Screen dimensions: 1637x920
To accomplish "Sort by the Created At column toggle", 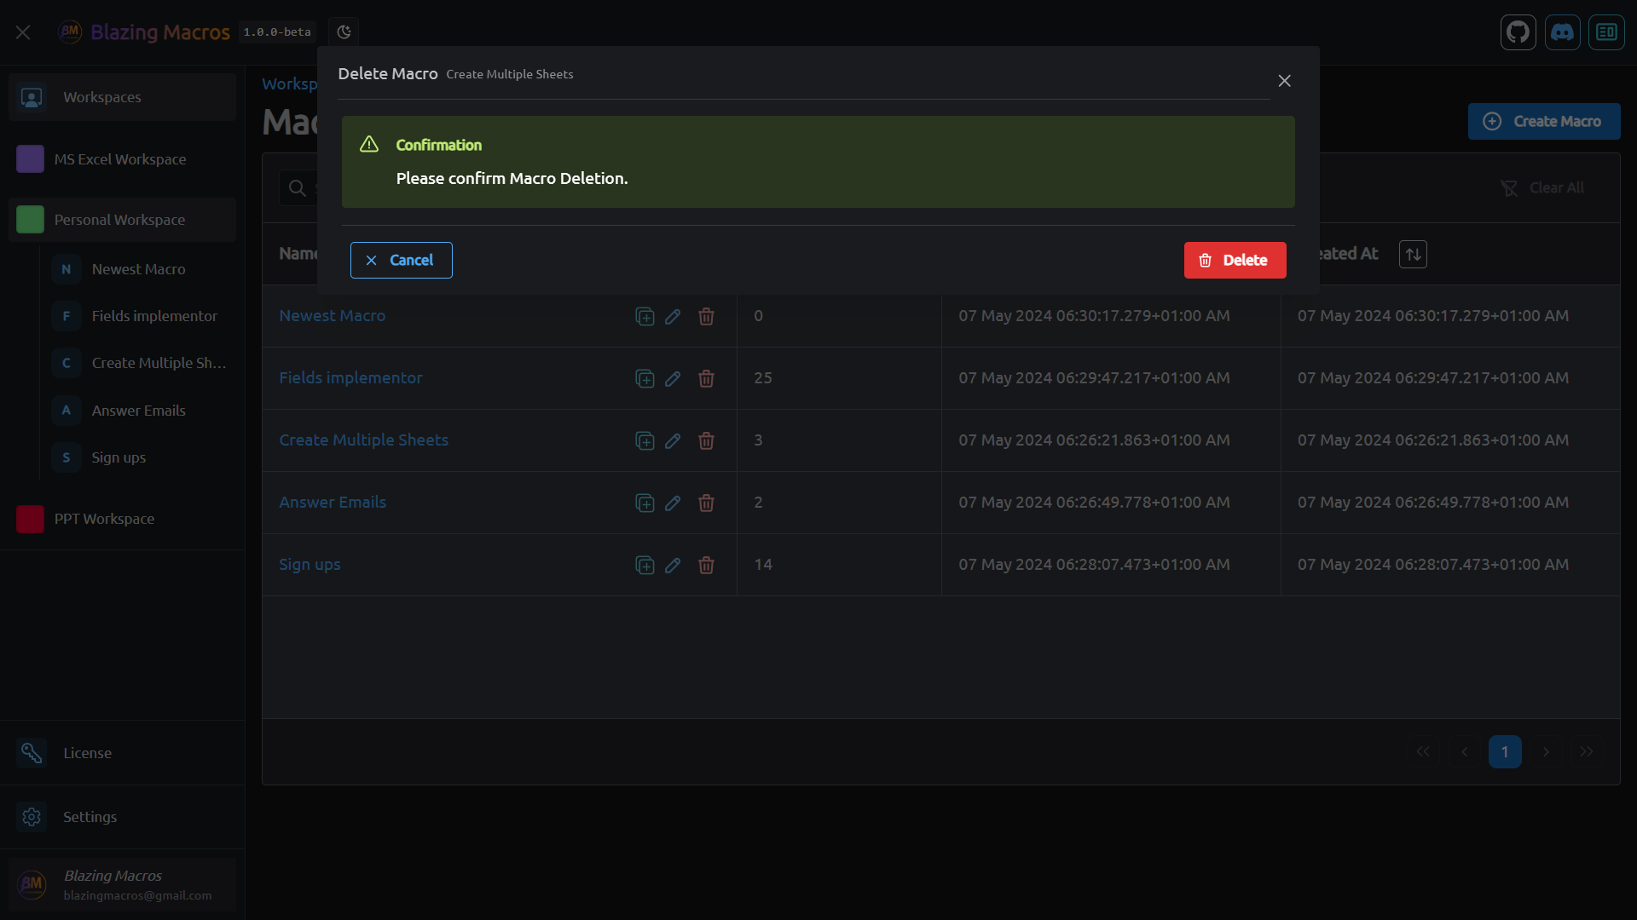I will (1413, 254).
